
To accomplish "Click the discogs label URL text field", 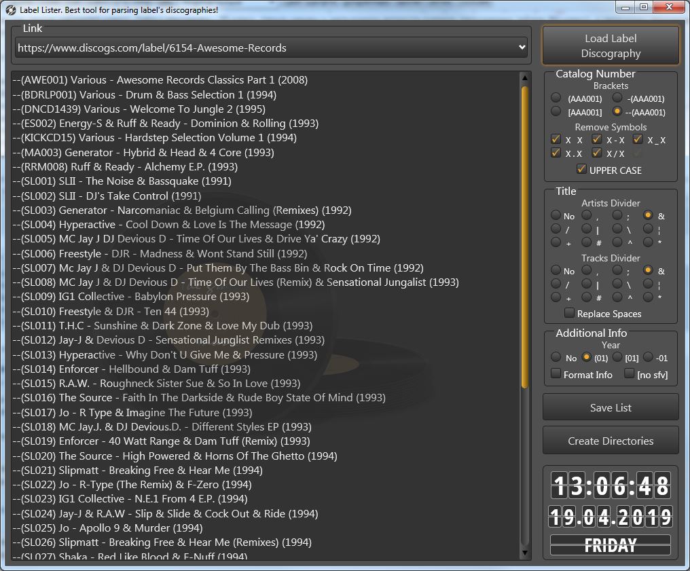I will coord(265,48).
